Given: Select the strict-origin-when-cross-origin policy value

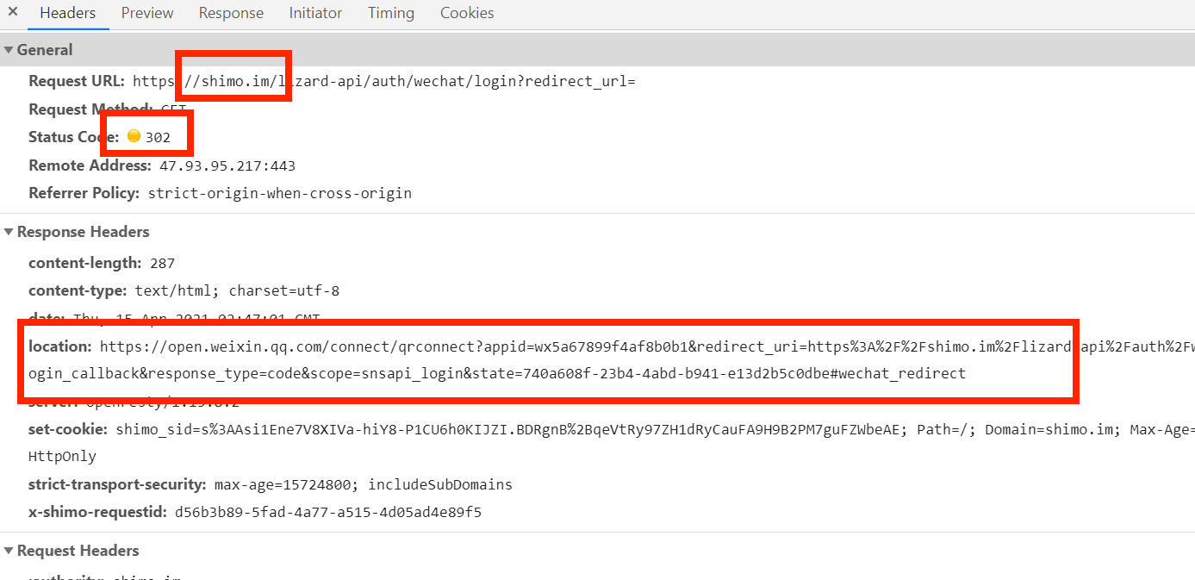Looking at the screenshot, I should pos(280,193).
